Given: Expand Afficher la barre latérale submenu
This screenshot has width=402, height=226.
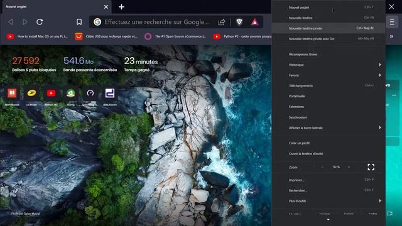Looking at the screenshot, I should (379, 127).
